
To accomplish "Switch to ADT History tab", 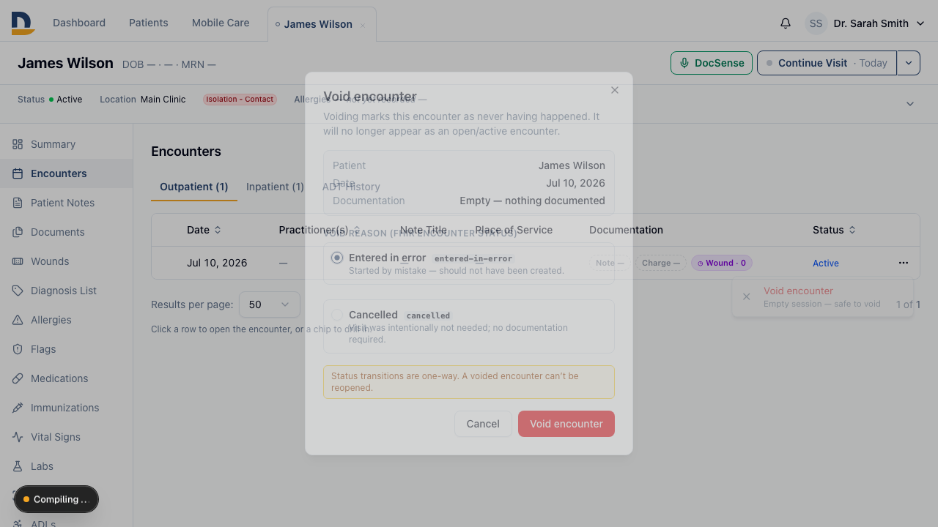I will [351, 187].
